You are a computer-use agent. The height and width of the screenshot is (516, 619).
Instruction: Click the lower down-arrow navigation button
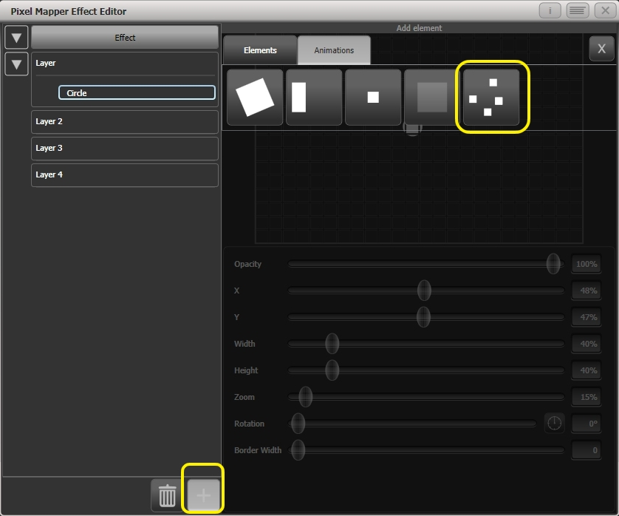[x=16, y=64]
